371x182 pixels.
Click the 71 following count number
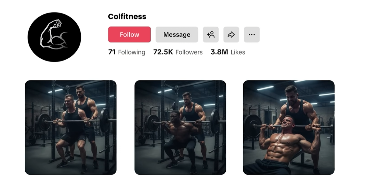pos(112,52)
